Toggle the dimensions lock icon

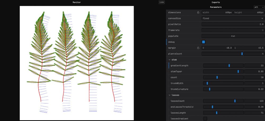(198, 12)
